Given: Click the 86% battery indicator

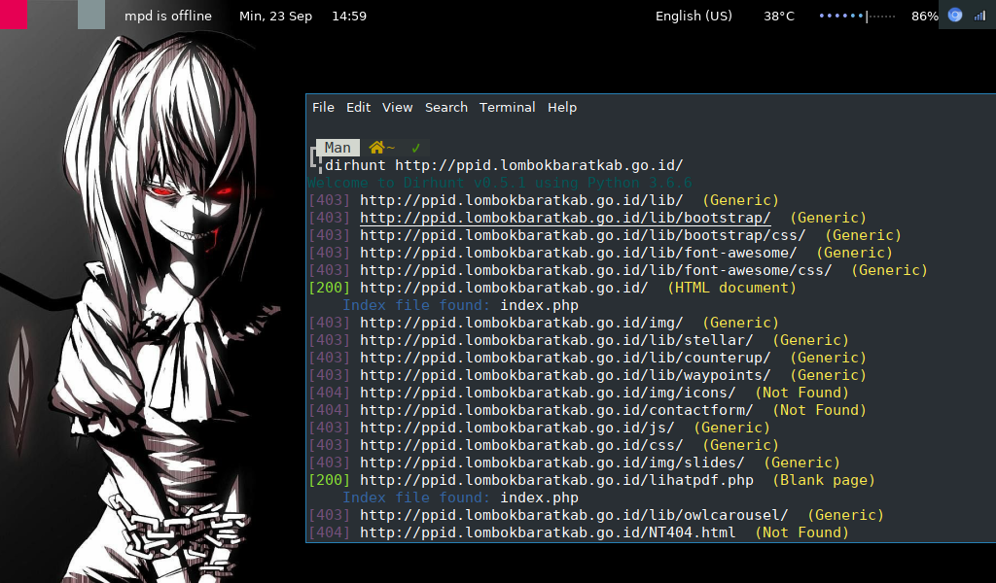Looking at the screenshot, I should 924,16.
